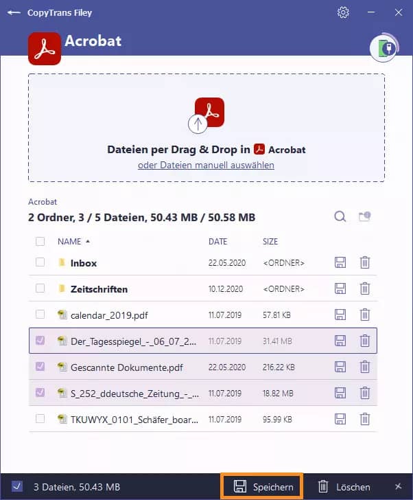Uncheck the Gescannte Dokumente.pdf checkbox

pos(40,366)
